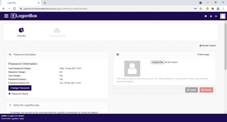Click the grid icon in profile panel
Screen dimensions: 227x122
118,55
